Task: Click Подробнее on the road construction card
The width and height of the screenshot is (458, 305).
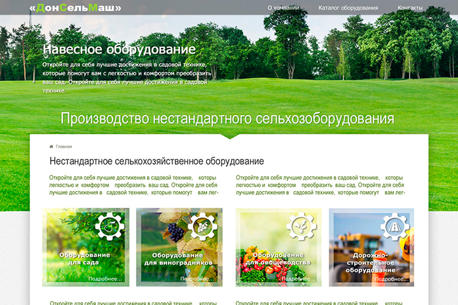Action: pyautogui.click(x=392, y=279)
